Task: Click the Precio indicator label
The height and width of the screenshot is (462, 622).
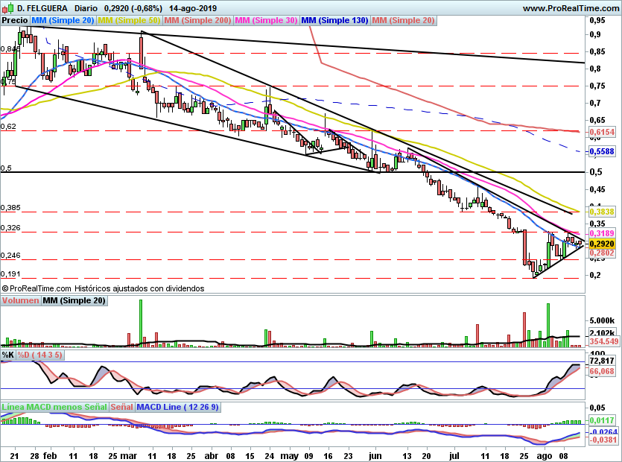Action: click(15, 21)
